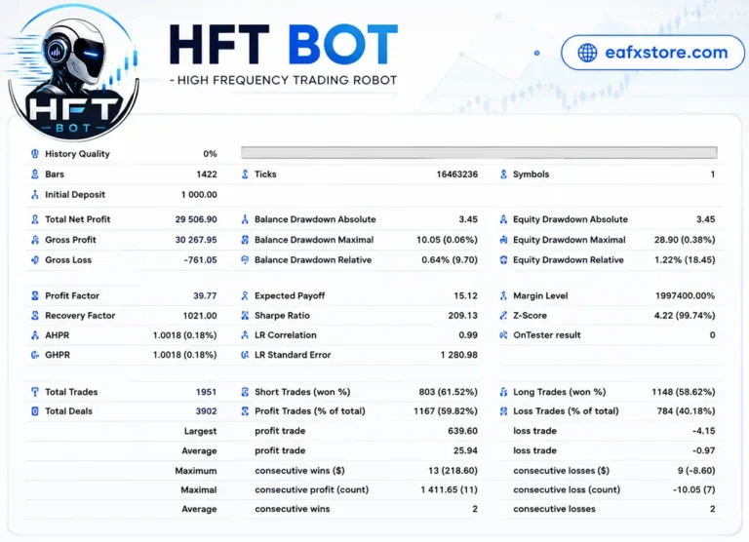749x542 pixels.
Task: Click the Long Trades (won %) icon
Action: coord(503,392)
